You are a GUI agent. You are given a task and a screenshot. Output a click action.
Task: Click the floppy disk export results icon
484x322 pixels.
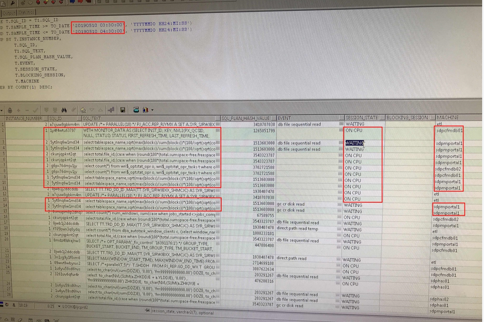click(123, 110)
